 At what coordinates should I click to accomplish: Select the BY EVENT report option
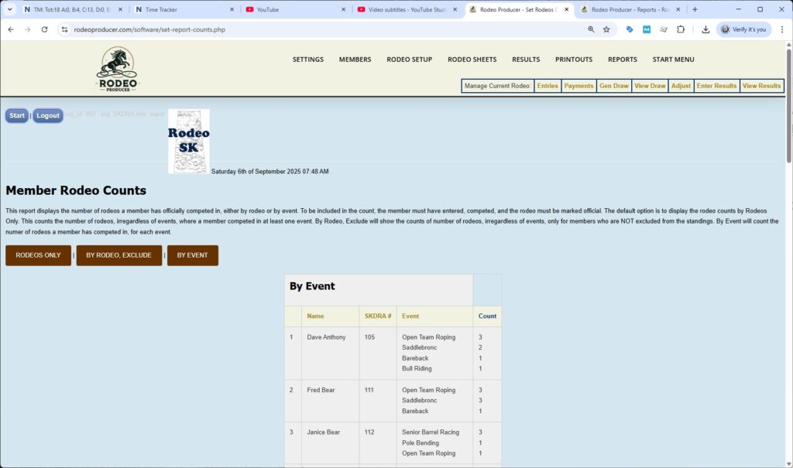coord(192,254)
